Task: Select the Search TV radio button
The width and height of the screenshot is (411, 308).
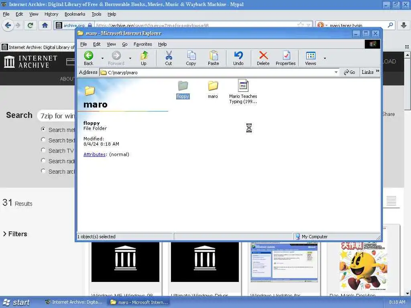Action: [43, 150]
